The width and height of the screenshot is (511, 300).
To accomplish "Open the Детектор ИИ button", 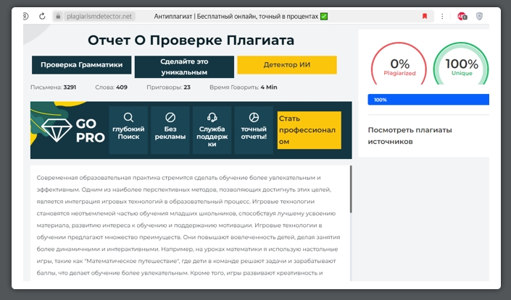I will (287, 64).
